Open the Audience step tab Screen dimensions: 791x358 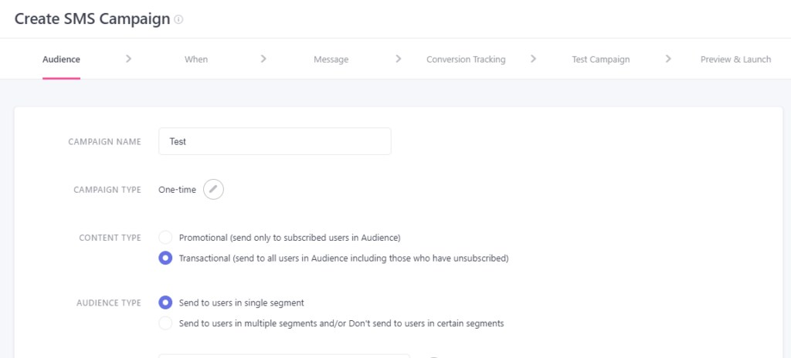pos(61,59)
